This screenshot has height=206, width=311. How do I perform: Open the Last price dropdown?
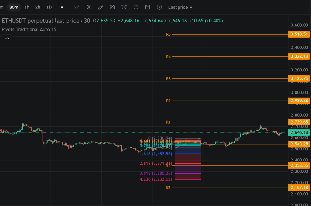point(180,7)
